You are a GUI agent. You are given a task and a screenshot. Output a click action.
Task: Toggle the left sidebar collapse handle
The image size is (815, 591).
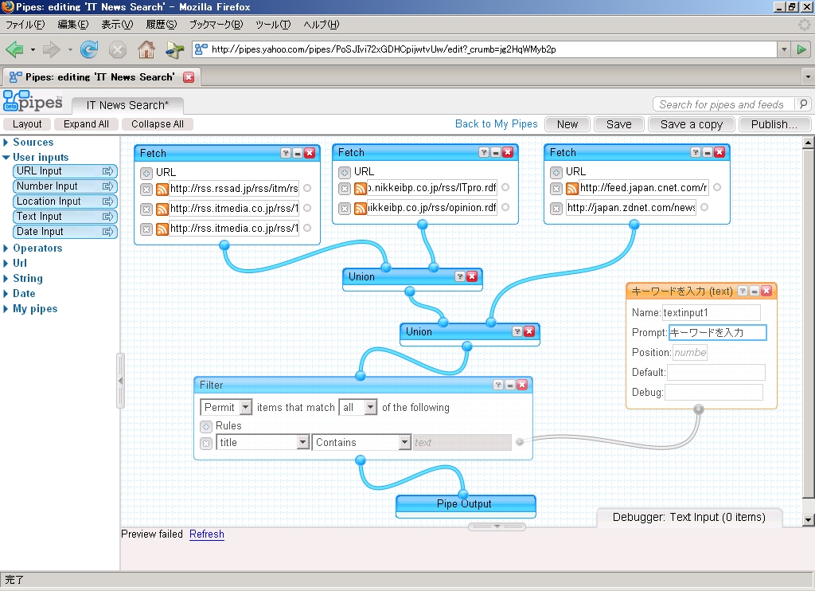tap(121, 381)
